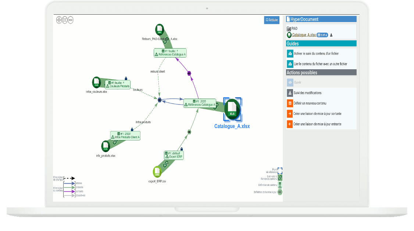Click the zoom in magnifier icon
Screen dimensions: 414x231
click(x=59, y=20)
